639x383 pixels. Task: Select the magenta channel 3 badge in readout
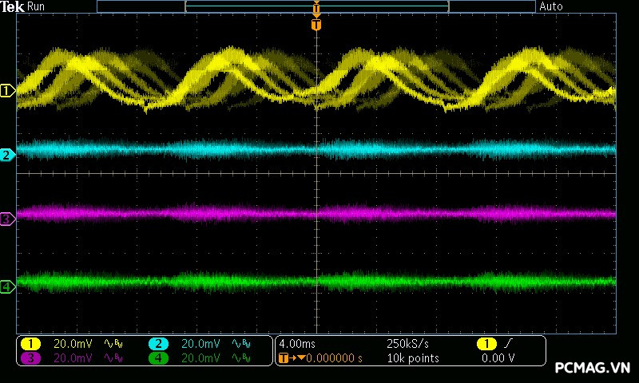[30, 358]
